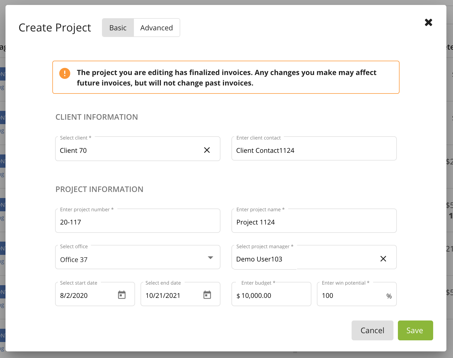Viewport: 453px width, 358px height.
Task: Expand the office selection arrow
Action: (211, 257)
